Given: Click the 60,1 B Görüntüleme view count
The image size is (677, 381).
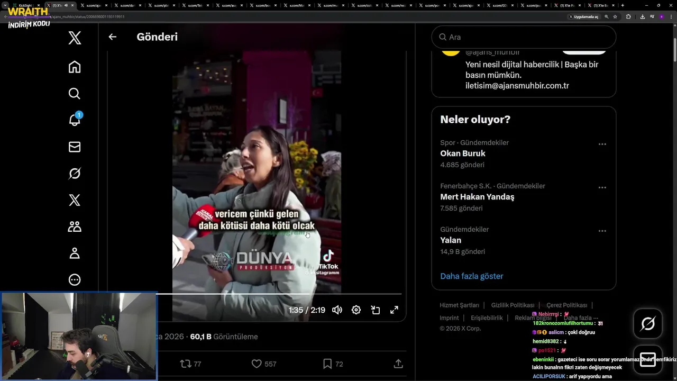Looking at the screenshot, I should [x=224, y=337].
